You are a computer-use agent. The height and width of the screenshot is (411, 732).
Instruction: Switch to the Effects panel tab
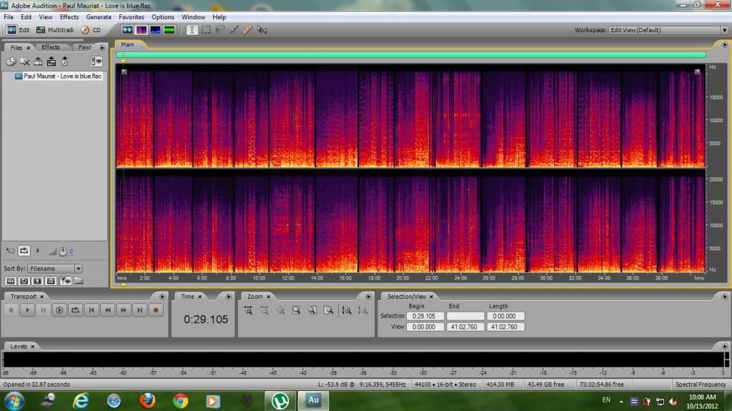tap(51, 47)
